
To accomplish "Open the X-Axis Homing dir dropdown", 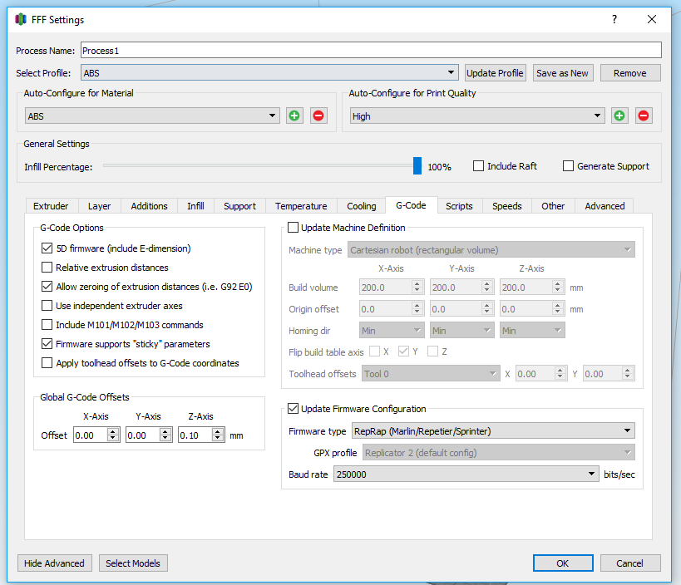I will [x=392, y=331].
